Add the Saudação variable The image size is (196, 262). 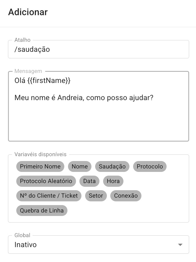112,166
